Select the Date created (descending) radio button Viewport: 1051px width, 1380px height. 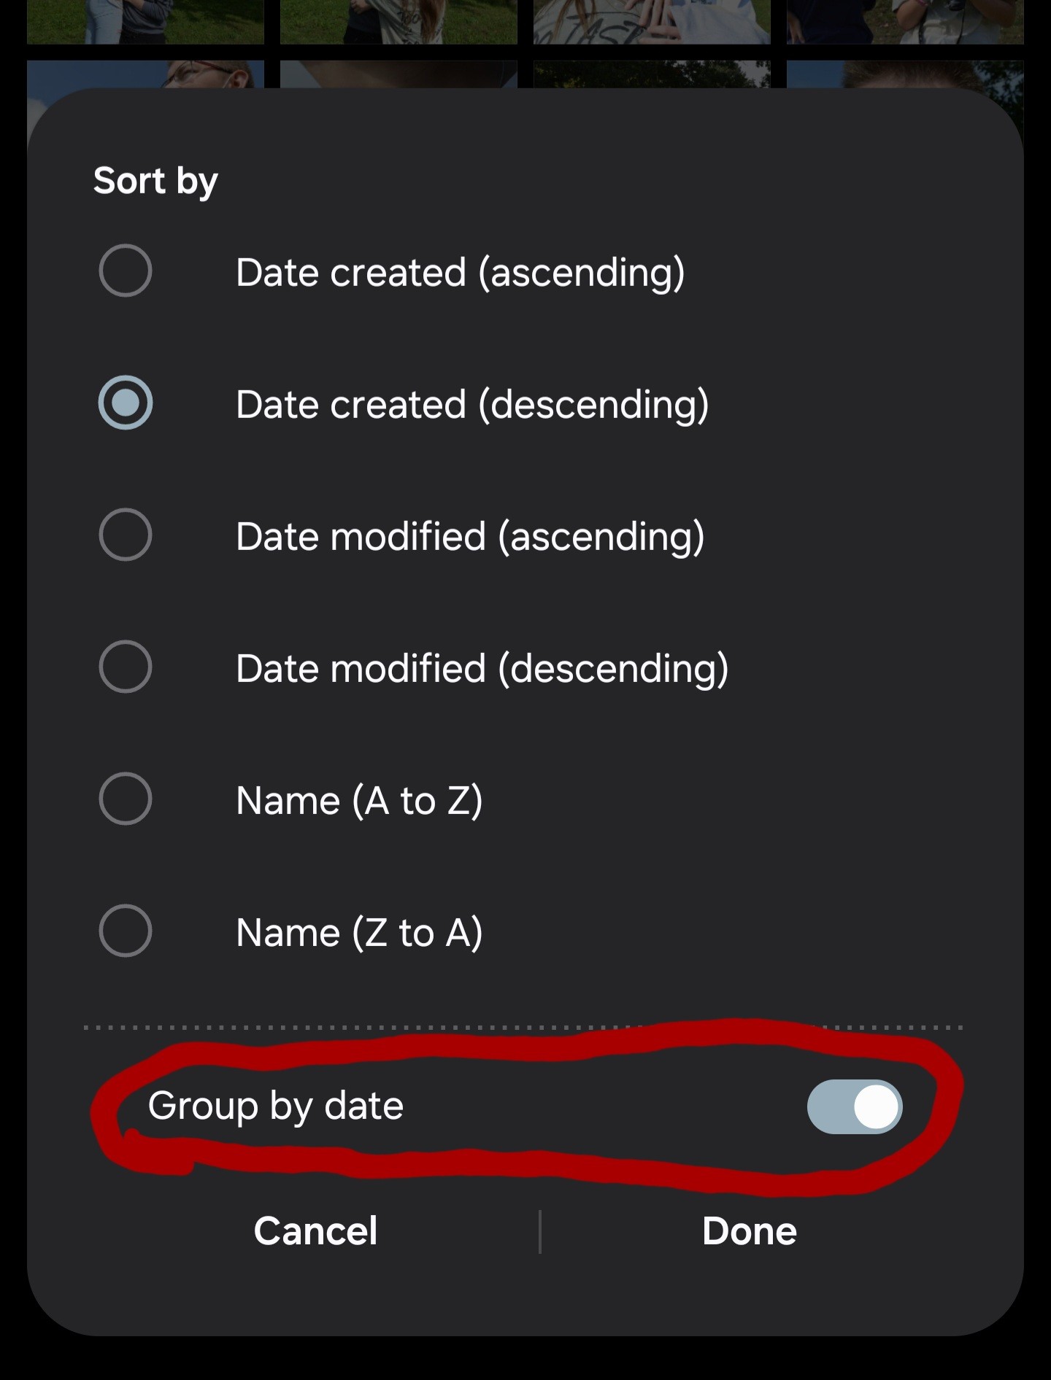(126, 403)
